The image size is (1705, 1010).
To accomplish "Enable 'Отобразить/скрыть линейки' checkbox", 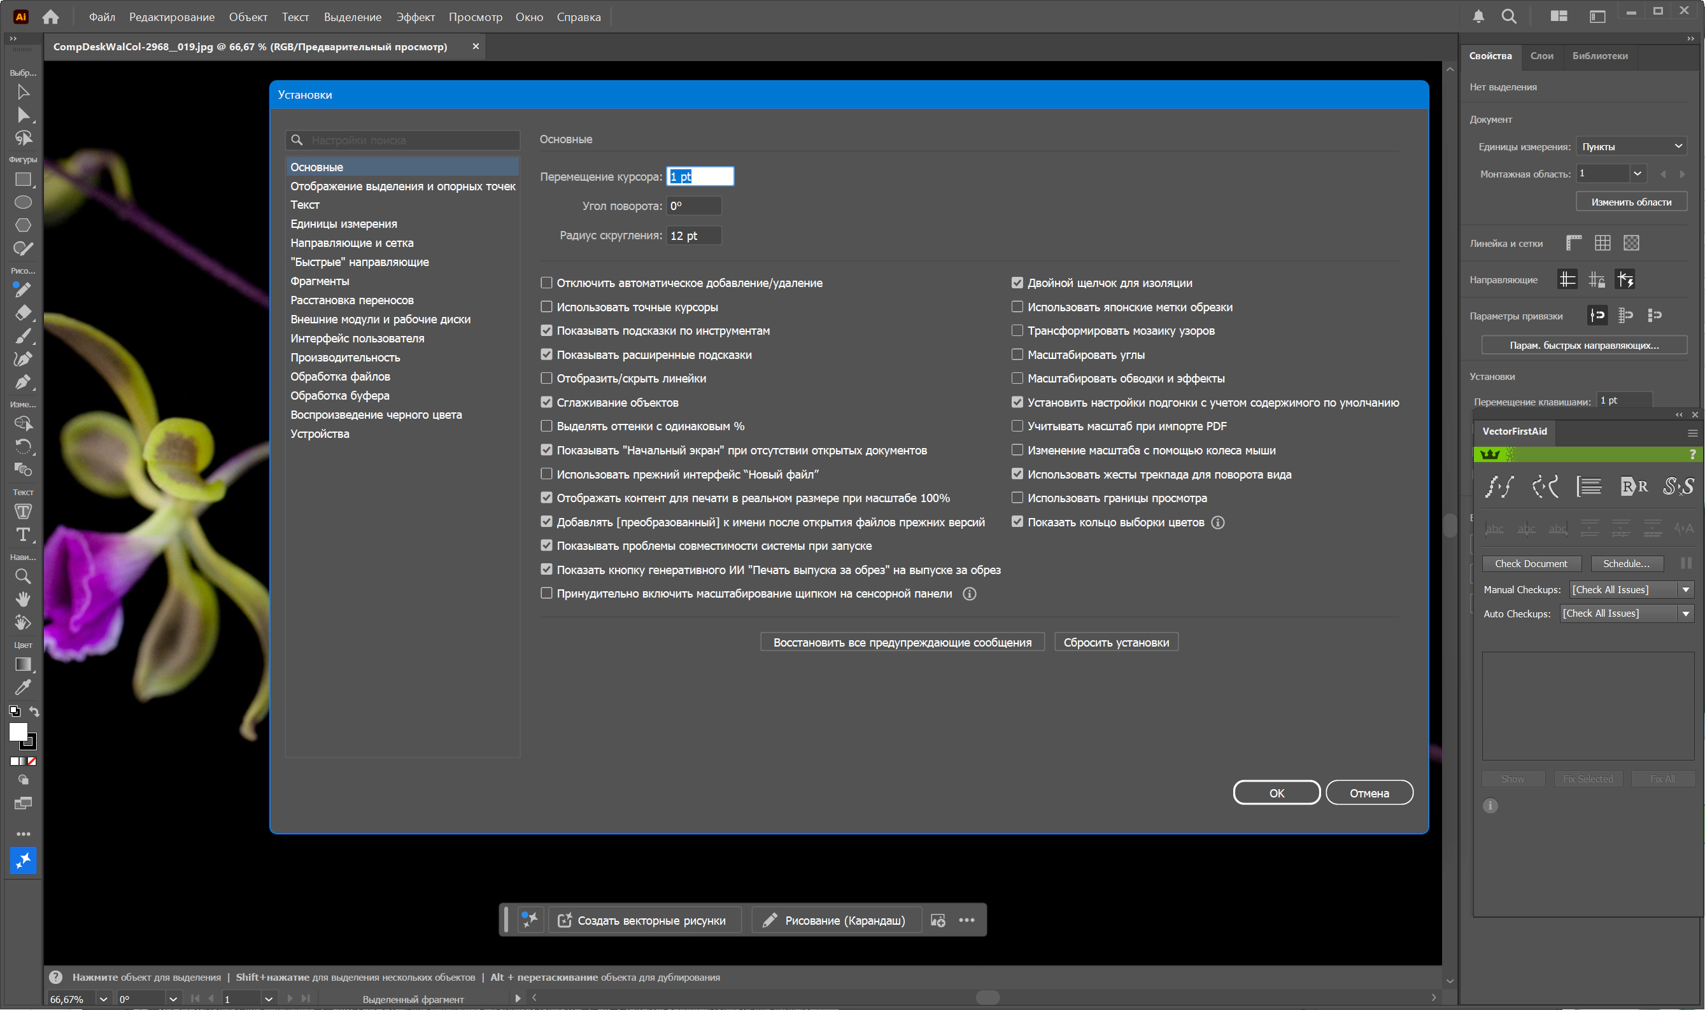I will pyautogui.click(x=546, y=379).
